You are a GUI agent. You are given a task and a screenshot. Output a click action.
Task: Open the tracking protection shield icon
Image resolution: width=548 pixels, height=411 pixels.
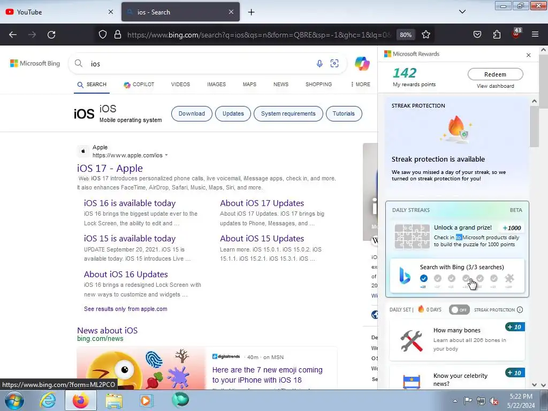[102, 35]
